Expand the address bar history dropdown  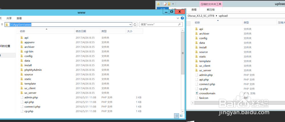[130, 24]
